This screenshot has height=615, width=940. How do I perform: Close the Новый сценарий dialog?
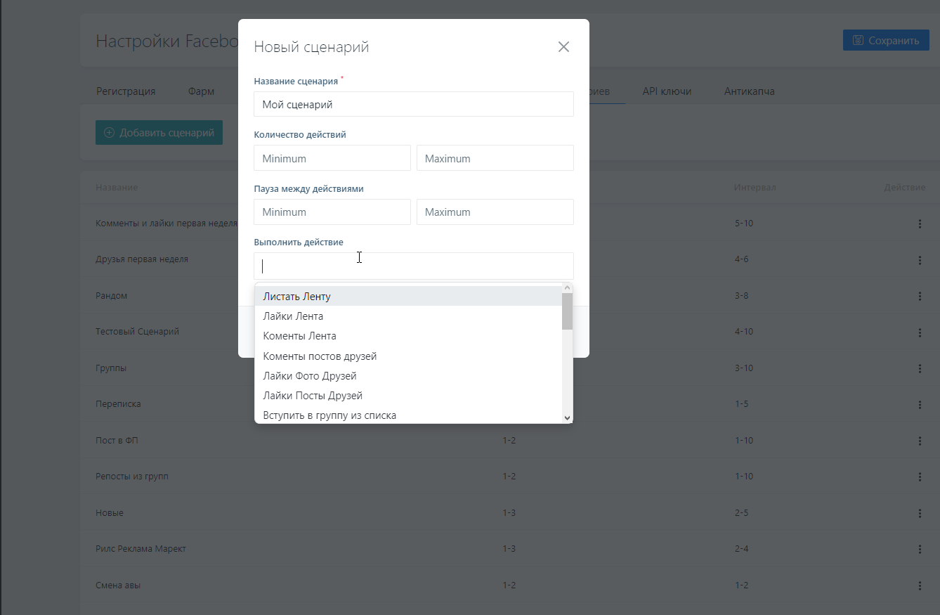[563, 47]
